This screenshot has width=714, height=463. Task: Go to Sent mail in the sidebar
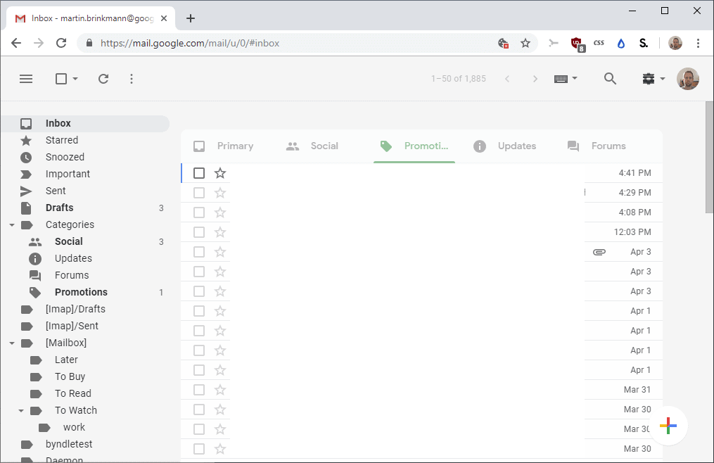coord(56,191)
